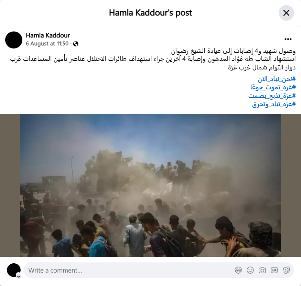Open Hamla Kaddour's profile name link

click(x=48, y=35)
